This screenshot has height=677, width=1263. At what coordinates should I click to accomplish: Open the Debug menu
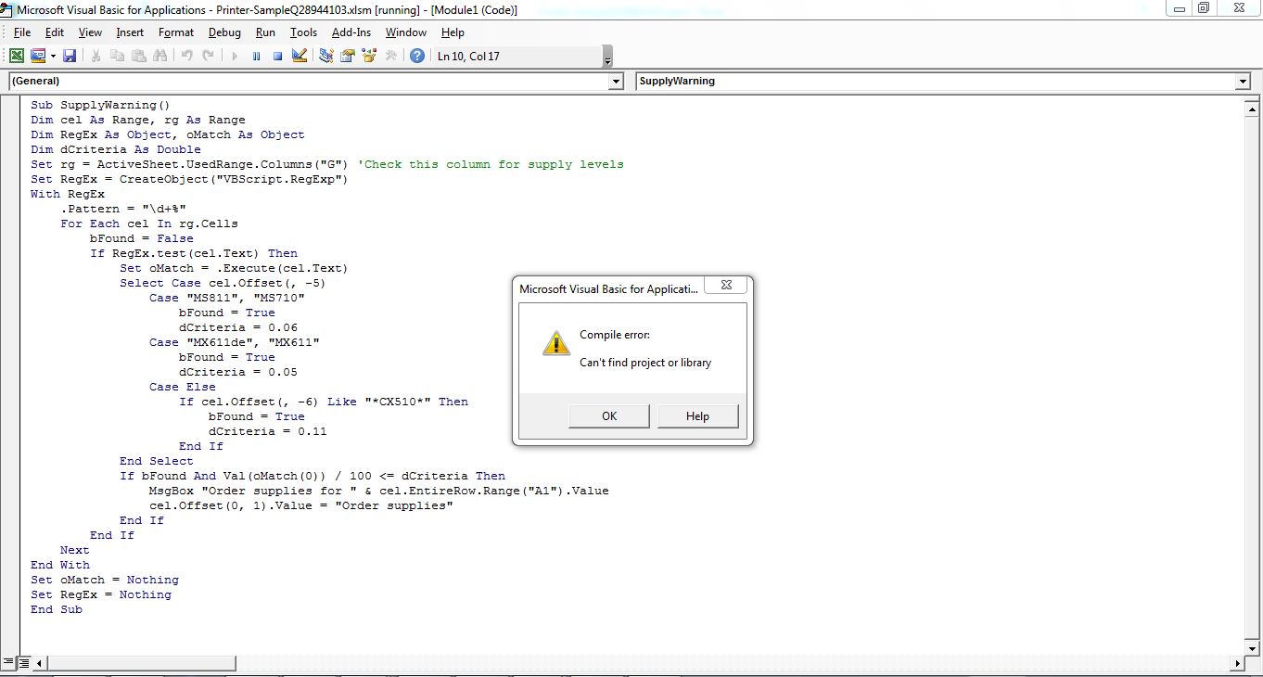[x=224, y=32]
